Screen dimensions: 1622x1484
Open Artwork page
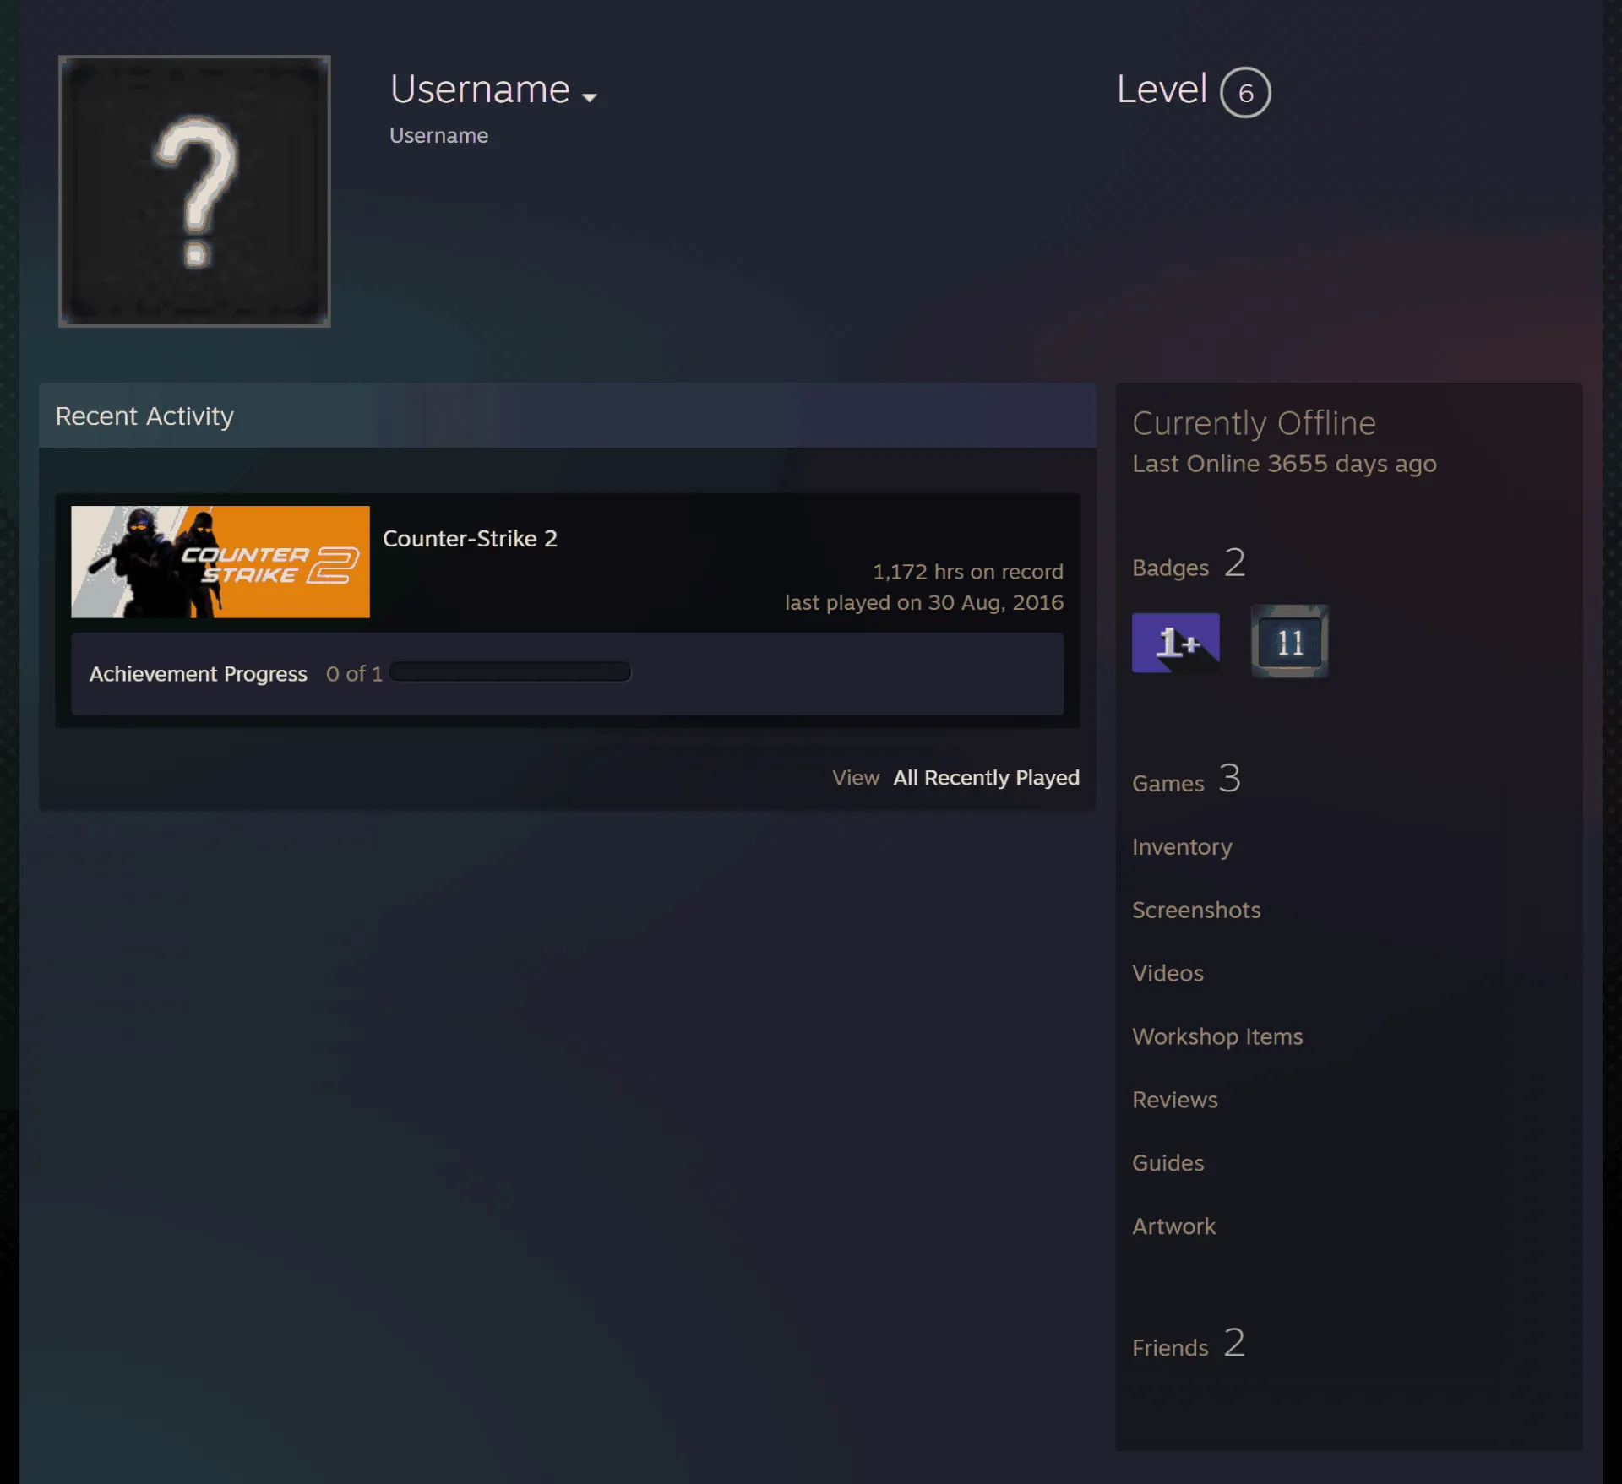tap(1173, 1226)
